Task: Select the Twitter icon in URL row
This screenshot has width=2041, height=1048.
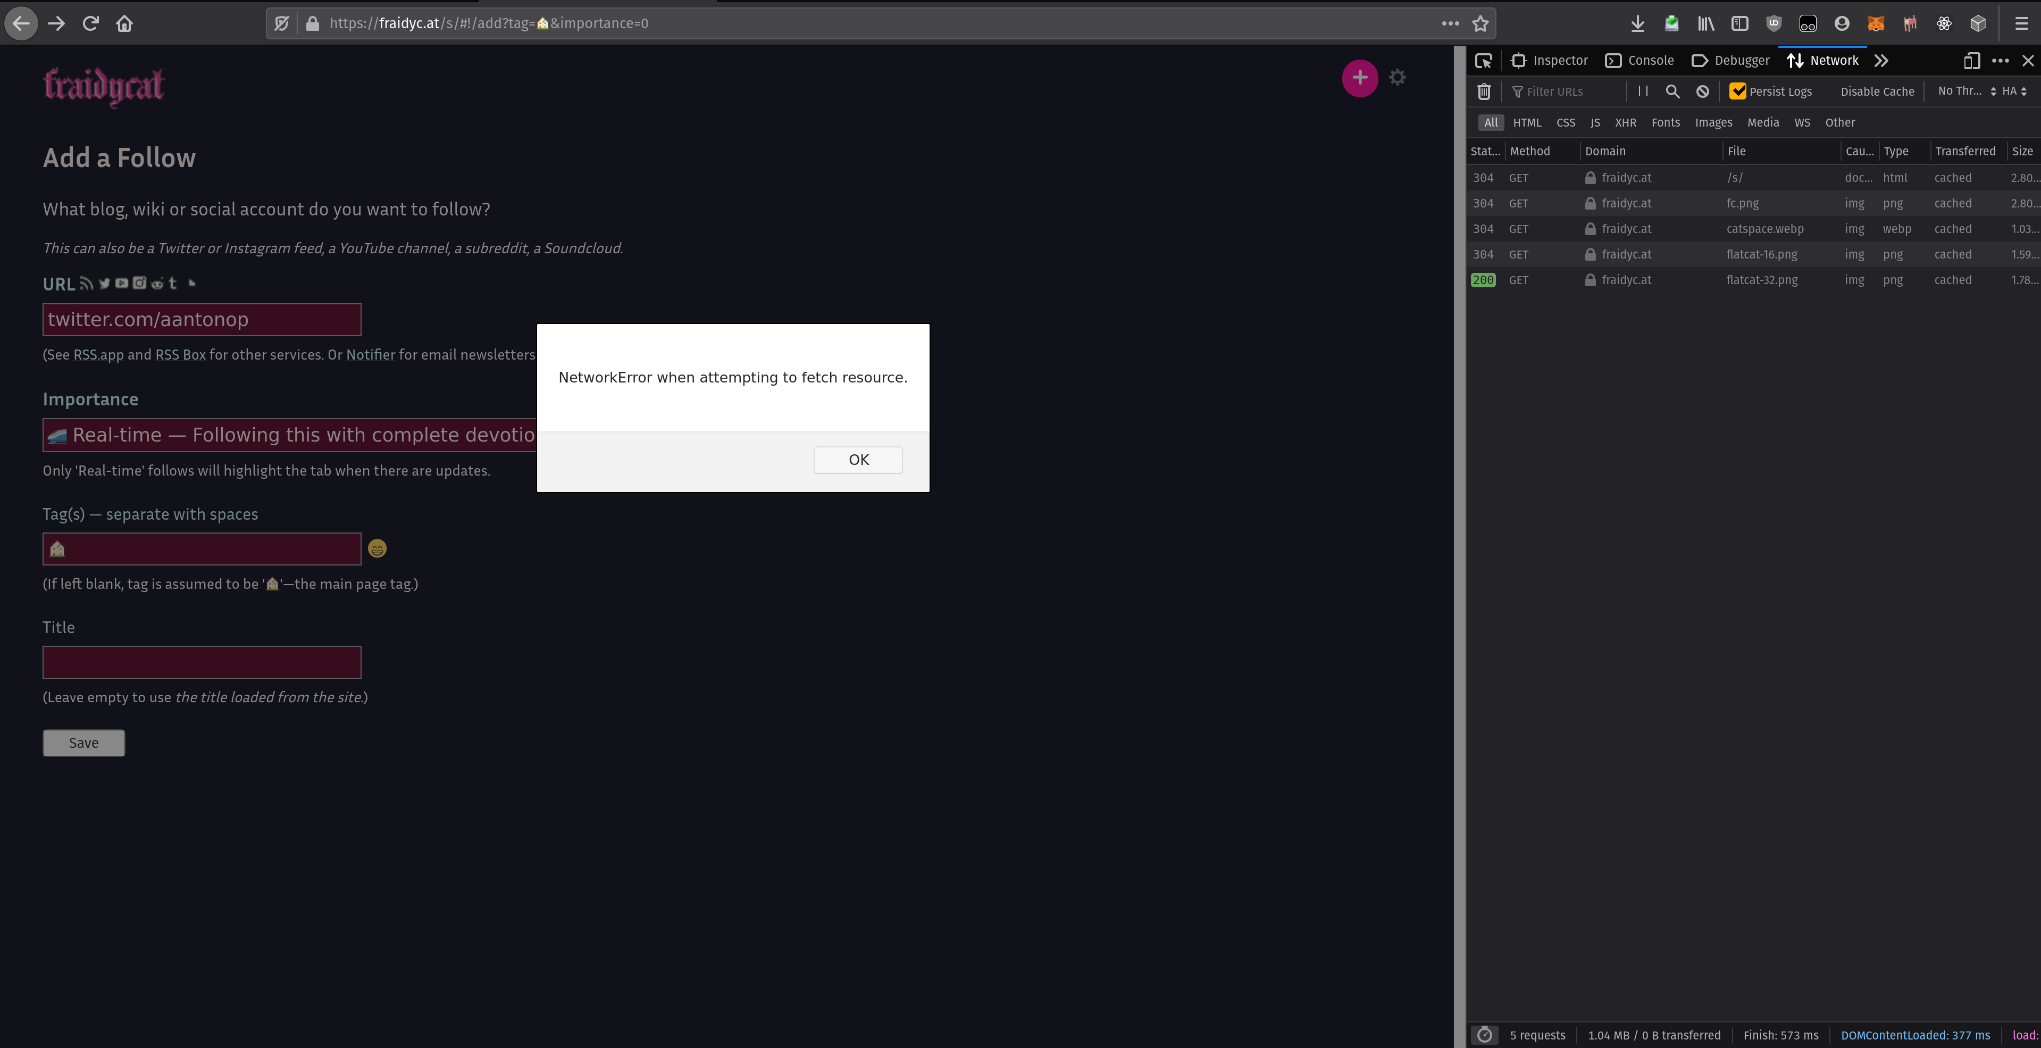Action: [104, 283]
